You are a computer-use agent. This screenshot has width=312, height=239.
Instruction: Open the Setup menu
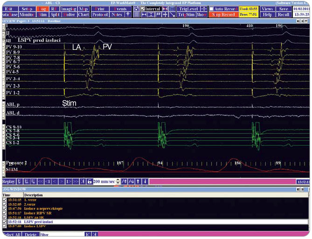[27, 9]
